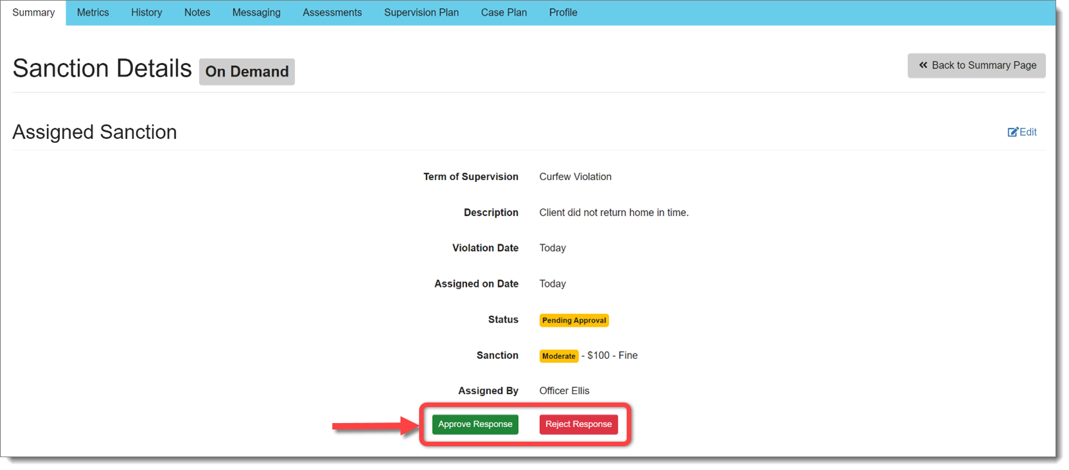1069x470 pixels.
Task: Select the Messaging tab
Action: [256, 13]
